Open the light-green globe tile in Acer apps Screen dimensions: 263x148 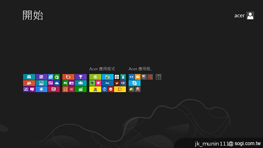95,77
